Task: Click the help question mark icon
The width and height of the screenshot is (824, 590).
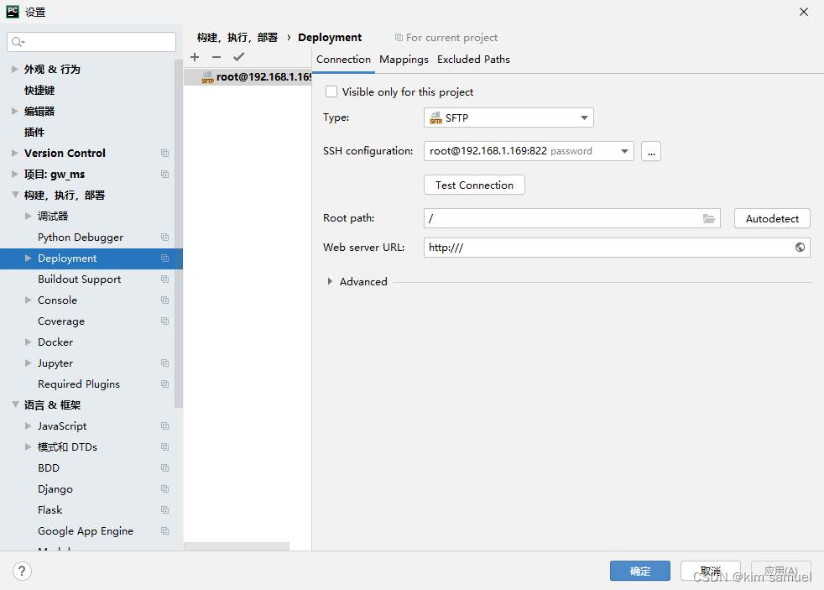Action: (22, 571)
